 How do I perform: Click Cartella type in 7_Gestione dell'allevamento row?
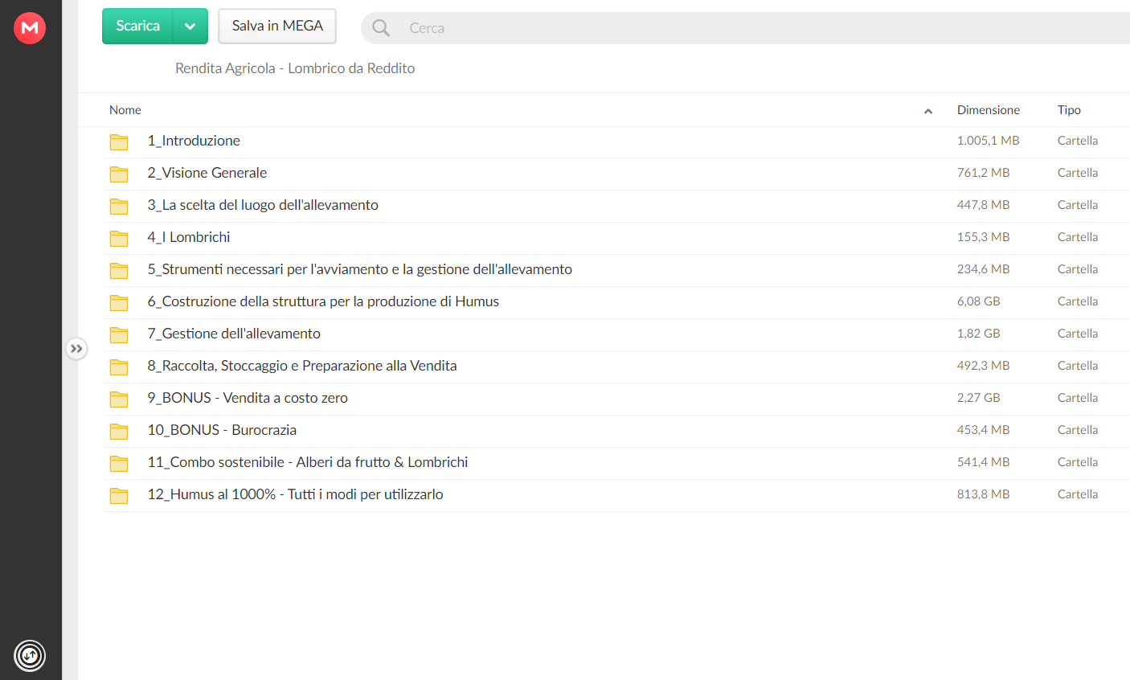click(1078, 334)
